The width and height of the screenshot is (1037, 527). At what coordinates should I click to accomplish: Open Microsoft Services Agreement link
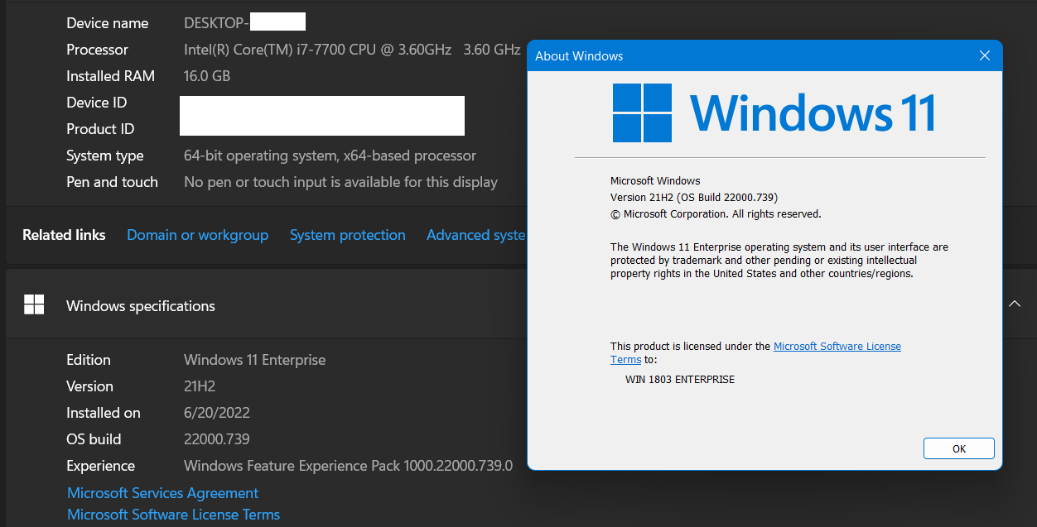tap(163, 493)
